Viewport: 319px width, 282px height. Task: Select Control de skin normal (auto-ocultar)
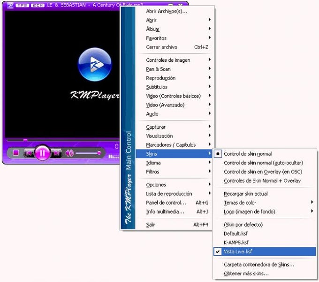pyautogui.click(x=265, y=163)
